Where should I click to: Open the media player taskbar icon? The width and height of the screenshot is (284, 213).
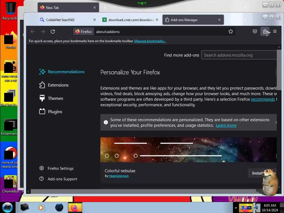tap(41, 207)
